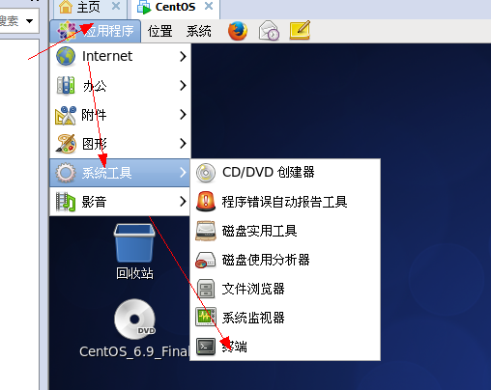Select the 图形 menu label
491x390 pixels.
click(95, 144)
